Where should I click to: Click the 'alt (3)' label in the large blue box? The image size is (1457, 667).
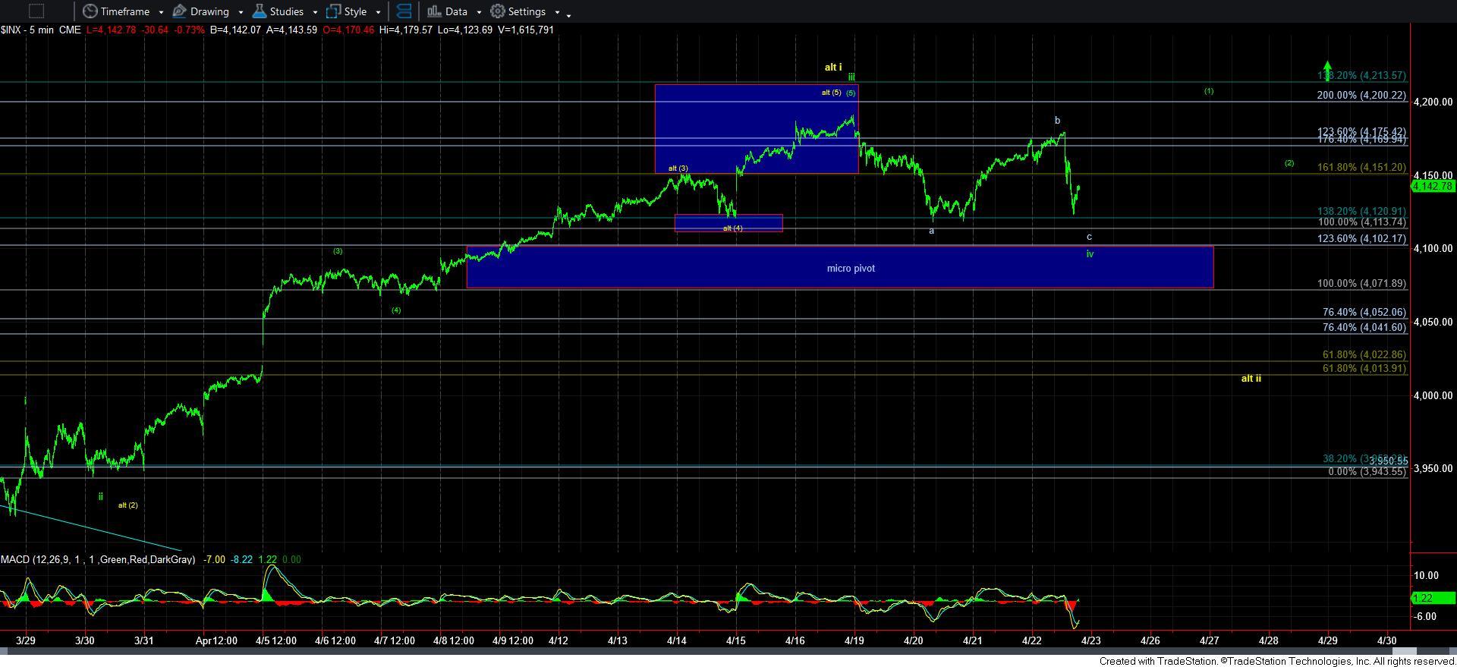coord(678,168)
